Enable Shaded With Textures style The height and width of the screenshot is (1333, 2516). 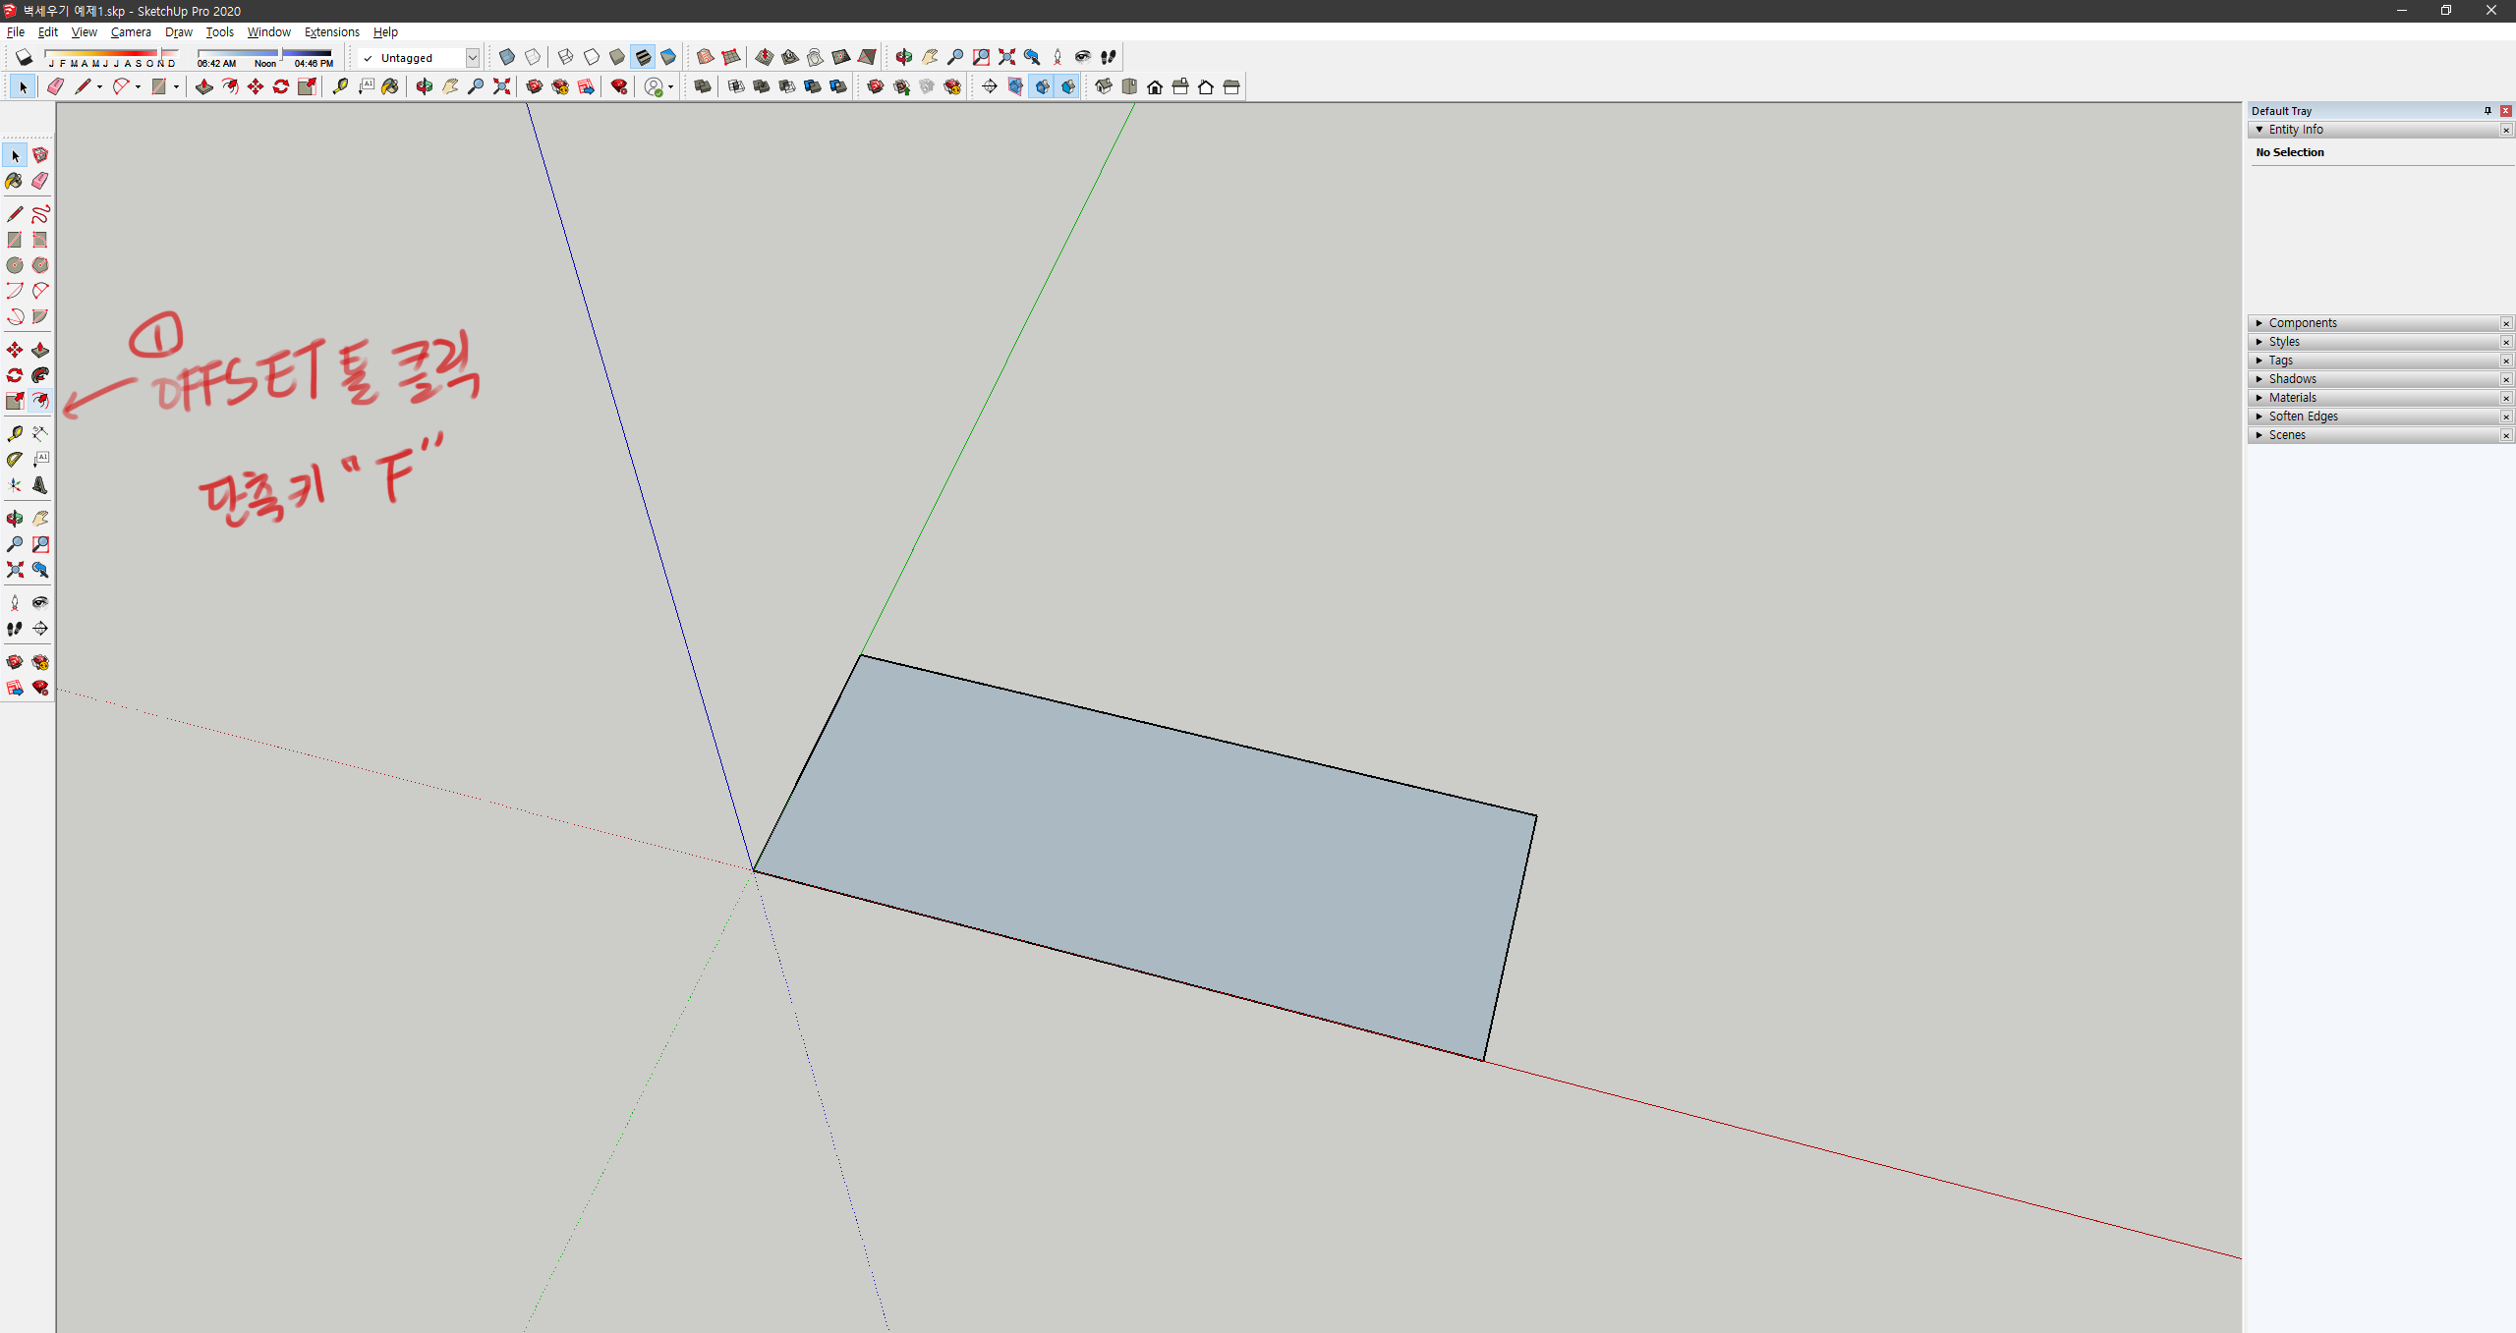click(643, 57)
